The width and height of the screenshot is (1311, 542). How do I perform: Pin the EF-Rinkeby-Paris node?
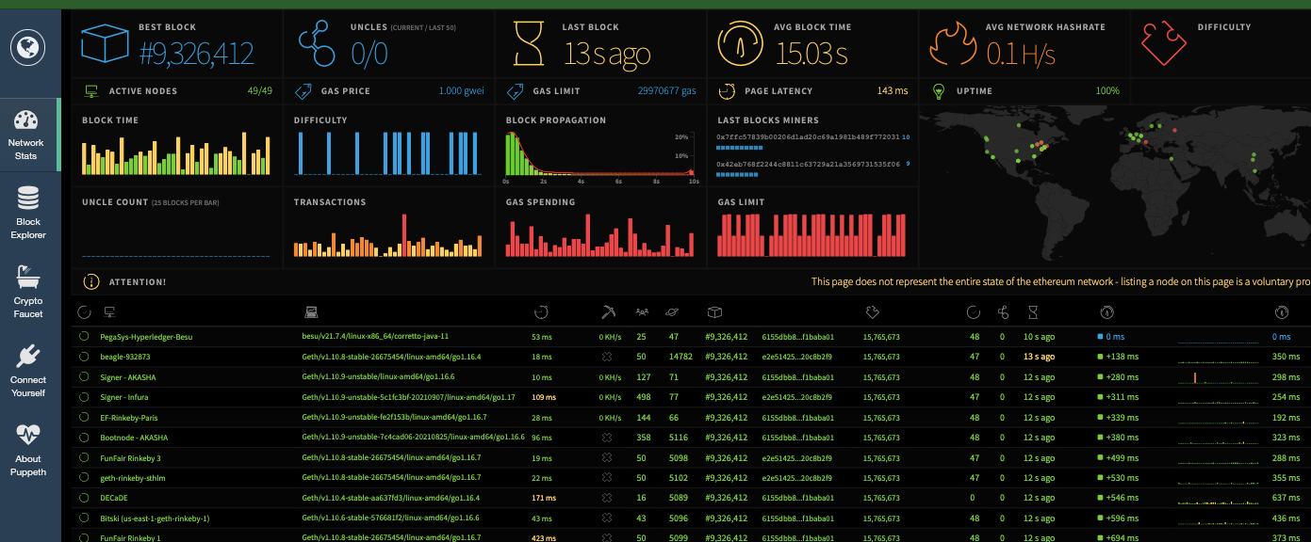[x=84, y=417]
